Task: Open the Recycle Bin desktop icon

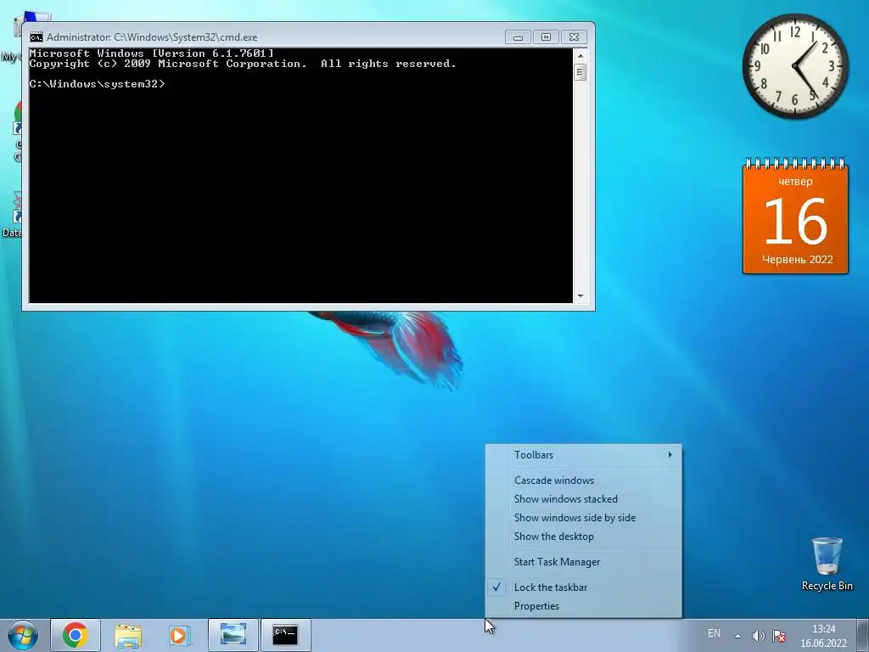Action: 827,565
